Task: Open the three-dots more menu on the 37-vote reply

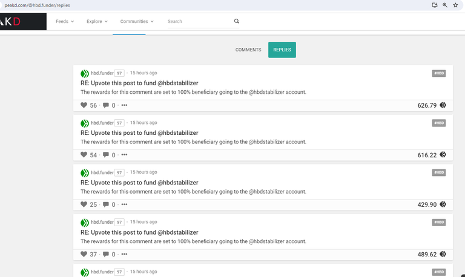Action: (x=124, y=254)
